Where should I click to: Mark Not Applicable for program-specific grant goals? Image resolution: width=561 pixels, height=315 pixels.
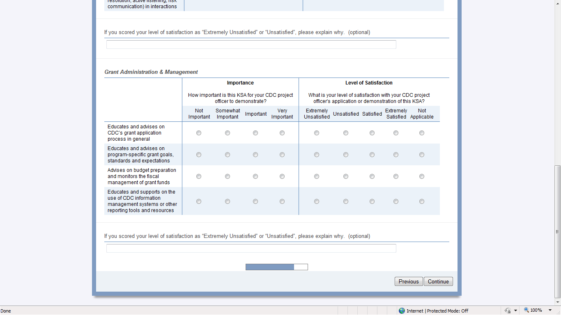coord(422,155)
